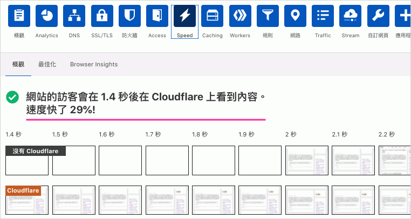This screenshot has width=411, height=219.
Task: Open the 概觀 overview clipboard icon
Action: tap(19, 16)
